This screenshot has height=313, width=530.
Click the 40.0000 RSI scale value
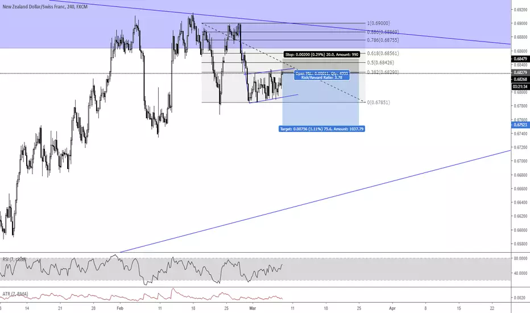click(520, 273)
